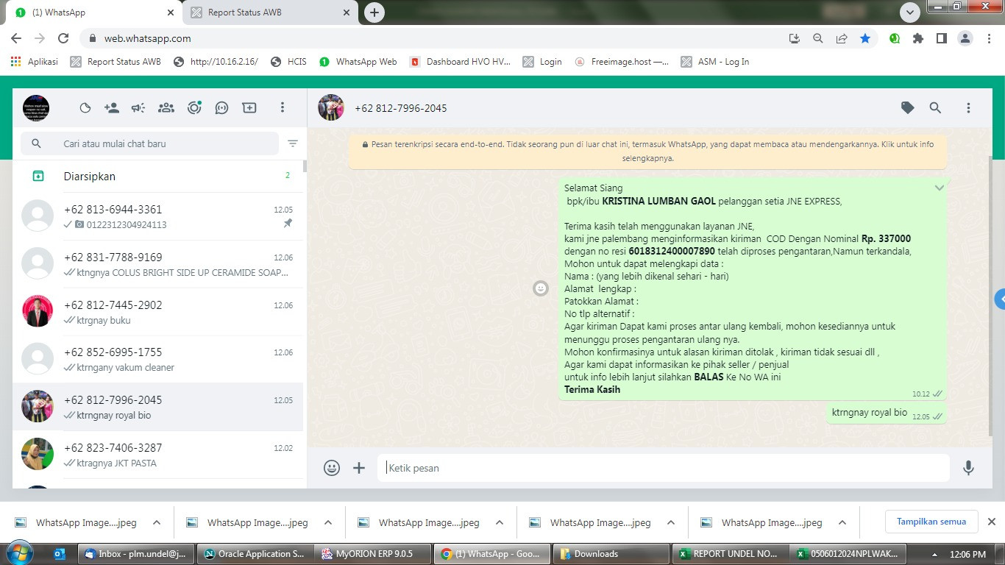Open the Dashboard HVO bookmark
This screenshot has height=565, width=1005.
click(460, 62)
